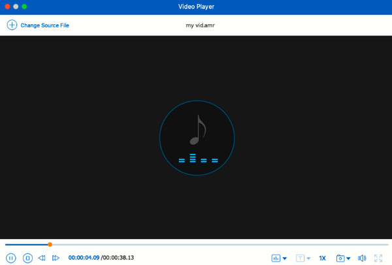
Task: Open the audio track chart icon
Action: click(276, 258)
